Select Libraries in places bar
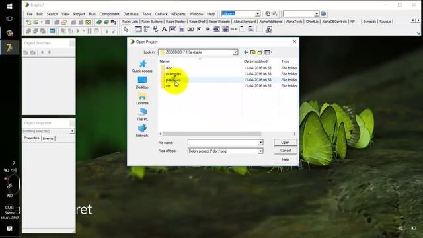The width and height of the screenshot is (423, 238). tap(142, 99)
